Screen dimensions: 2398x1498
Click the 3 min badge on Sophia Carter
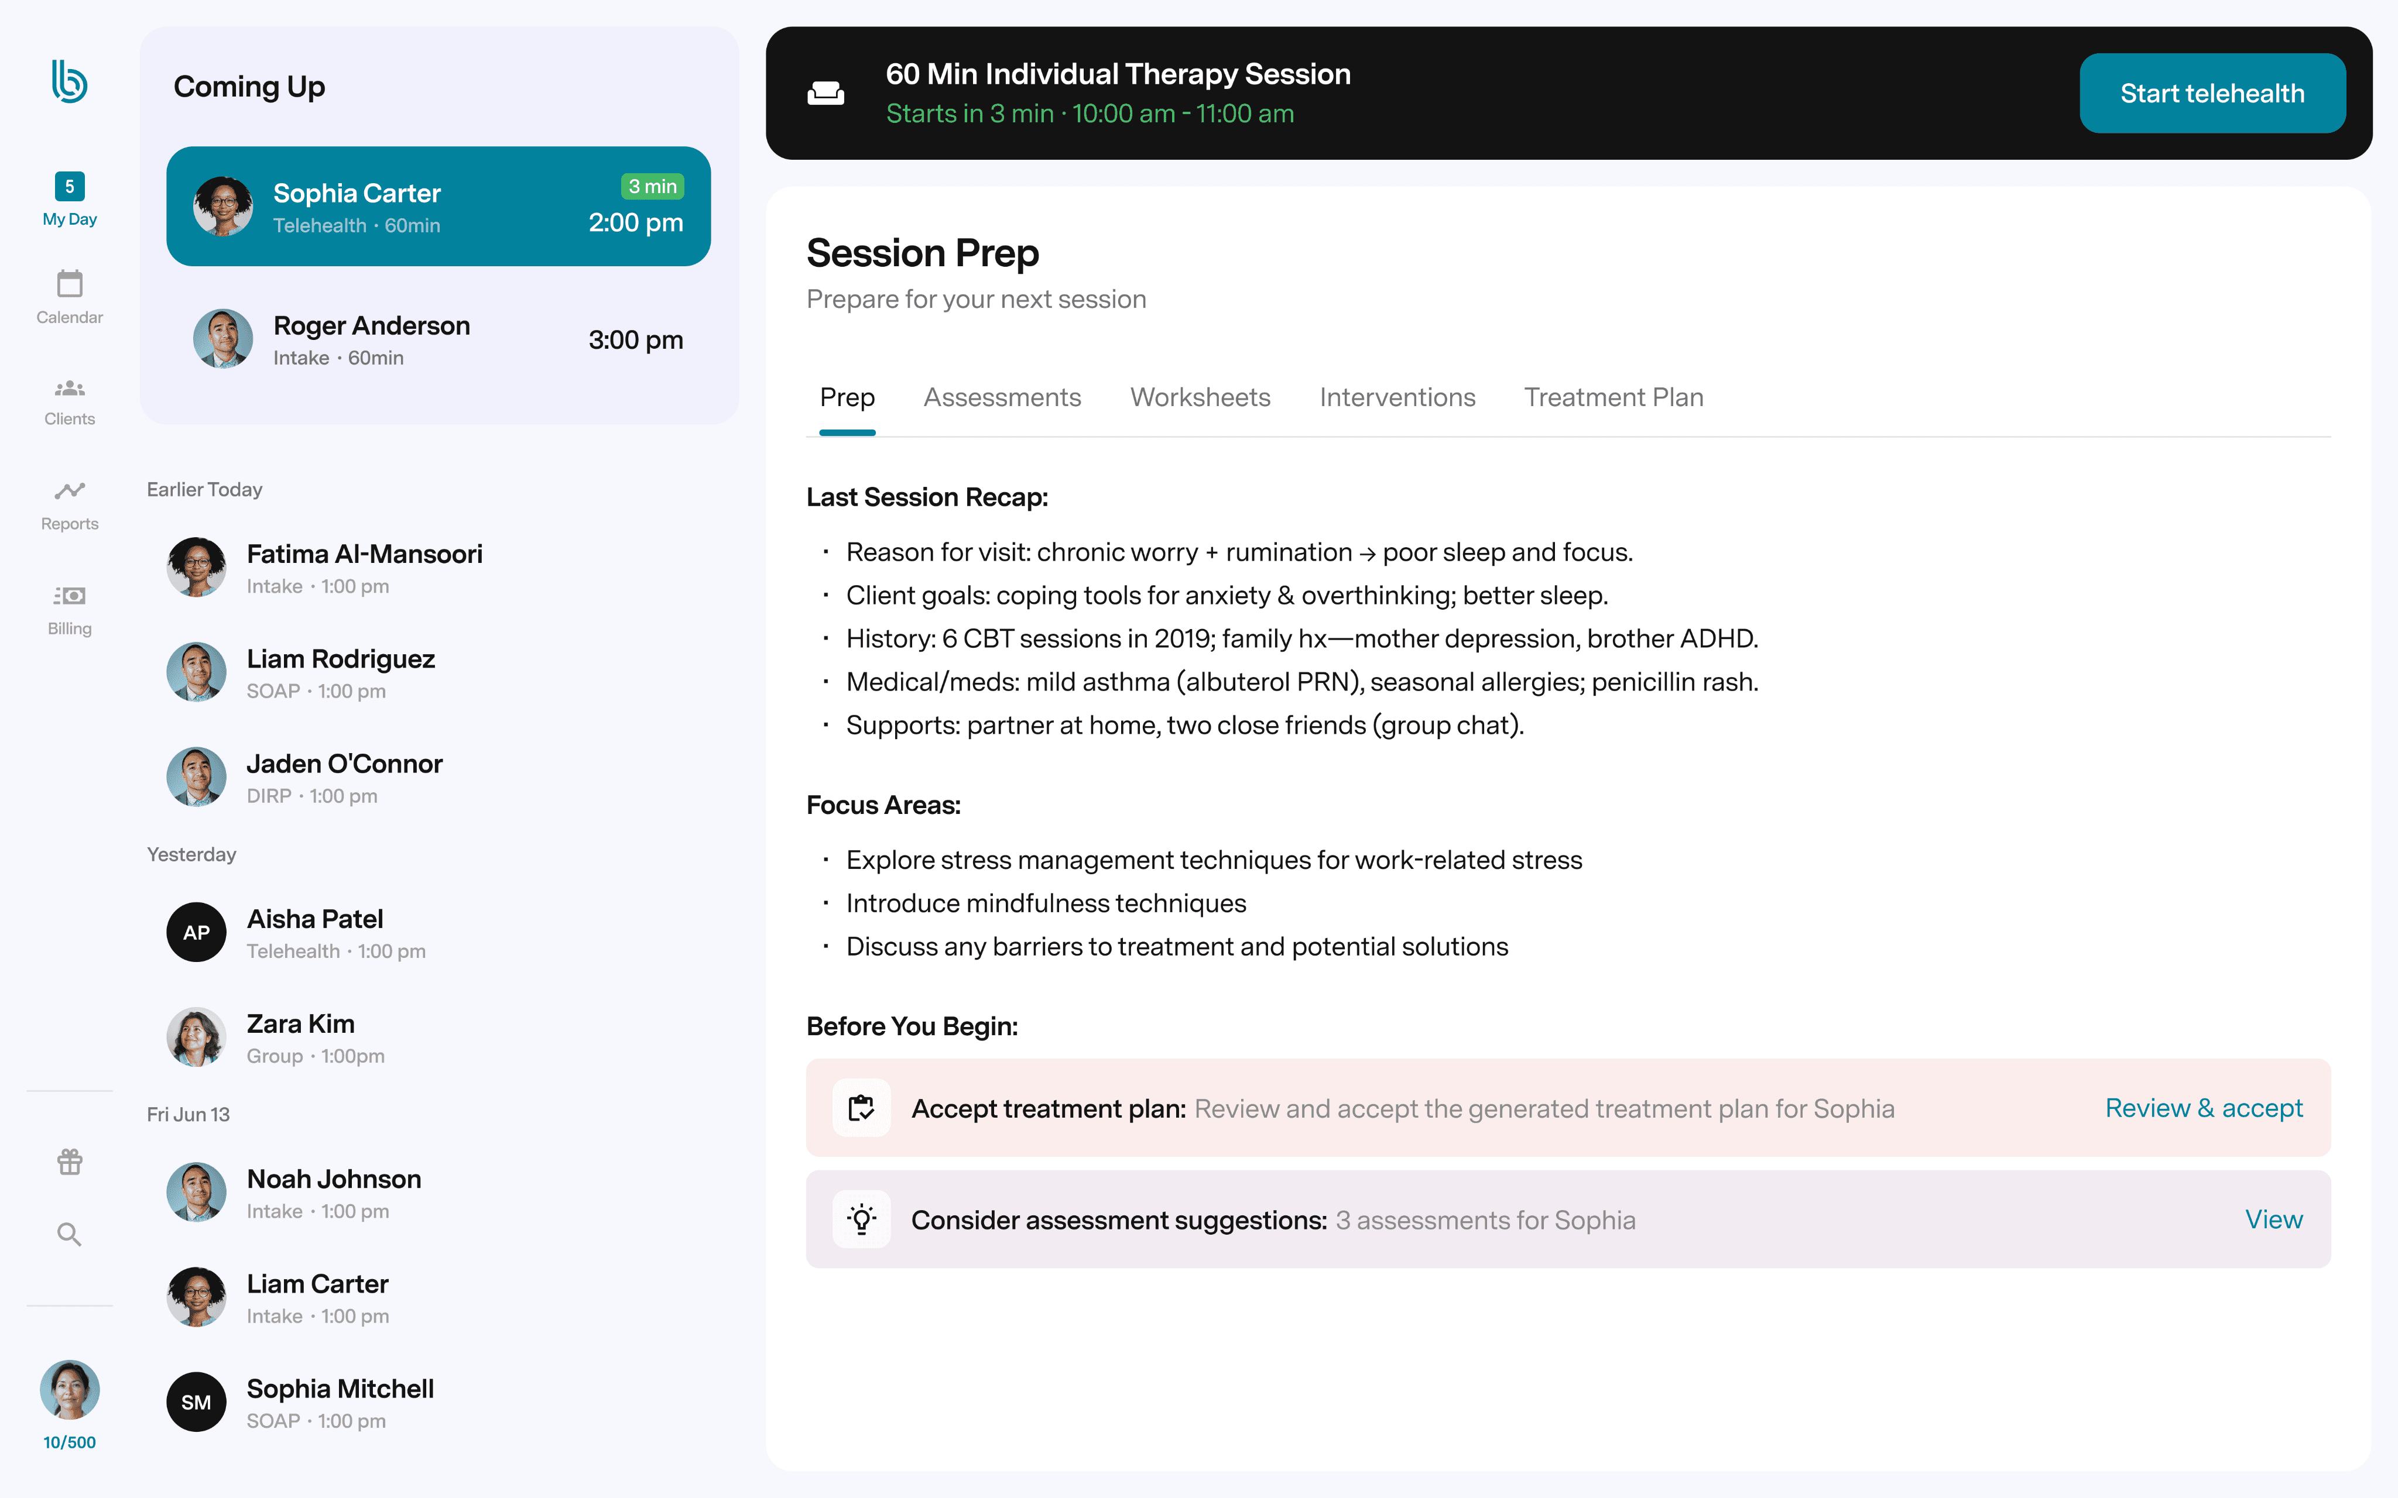[x=652, y=186]
